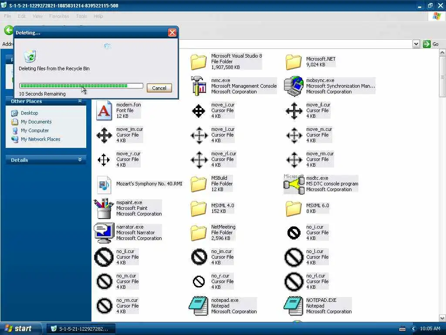446x335 pixels.
Task: Click the move_rm.cur cursor icon
Action: tap(294, 160)
